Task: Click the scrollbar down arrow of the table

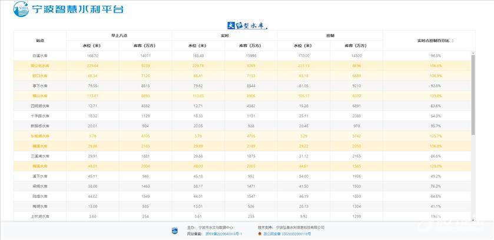Action: 473,220
